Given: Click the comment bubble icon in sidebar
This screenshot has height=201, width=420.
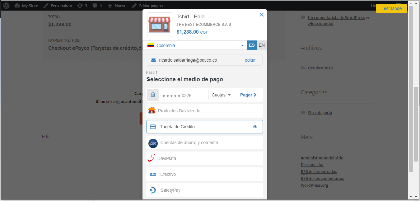Looking at the screenshot, I should [303, 18].
